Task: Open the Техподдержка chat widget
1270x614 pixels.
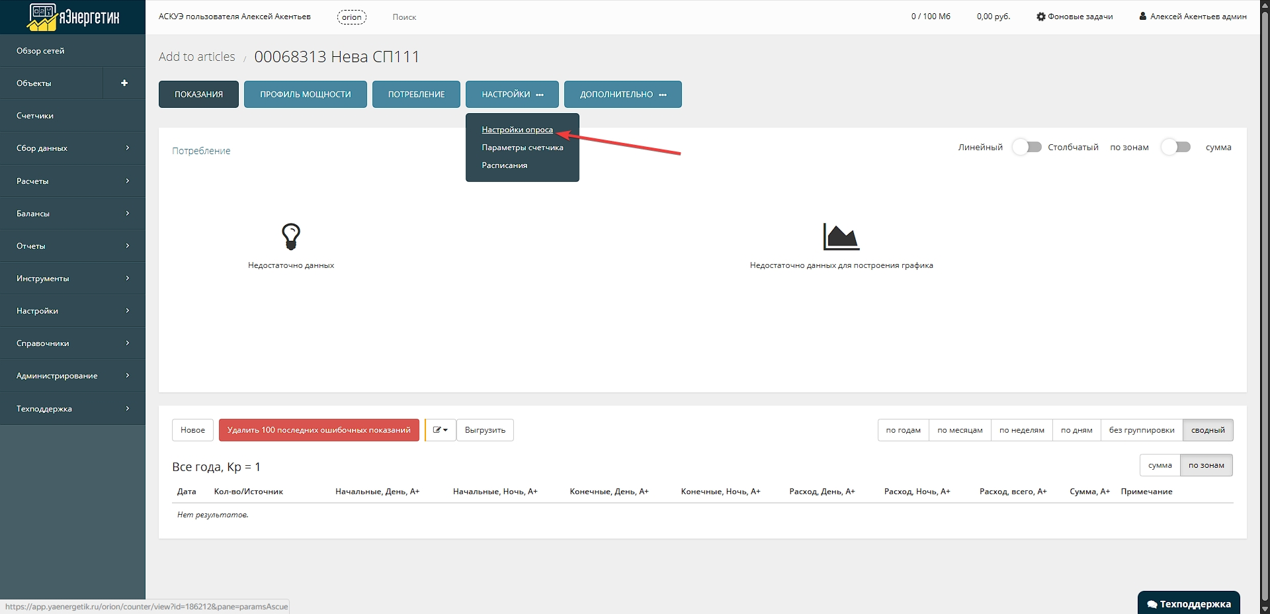Action: pyautogui.click(x=1189, y=603)
